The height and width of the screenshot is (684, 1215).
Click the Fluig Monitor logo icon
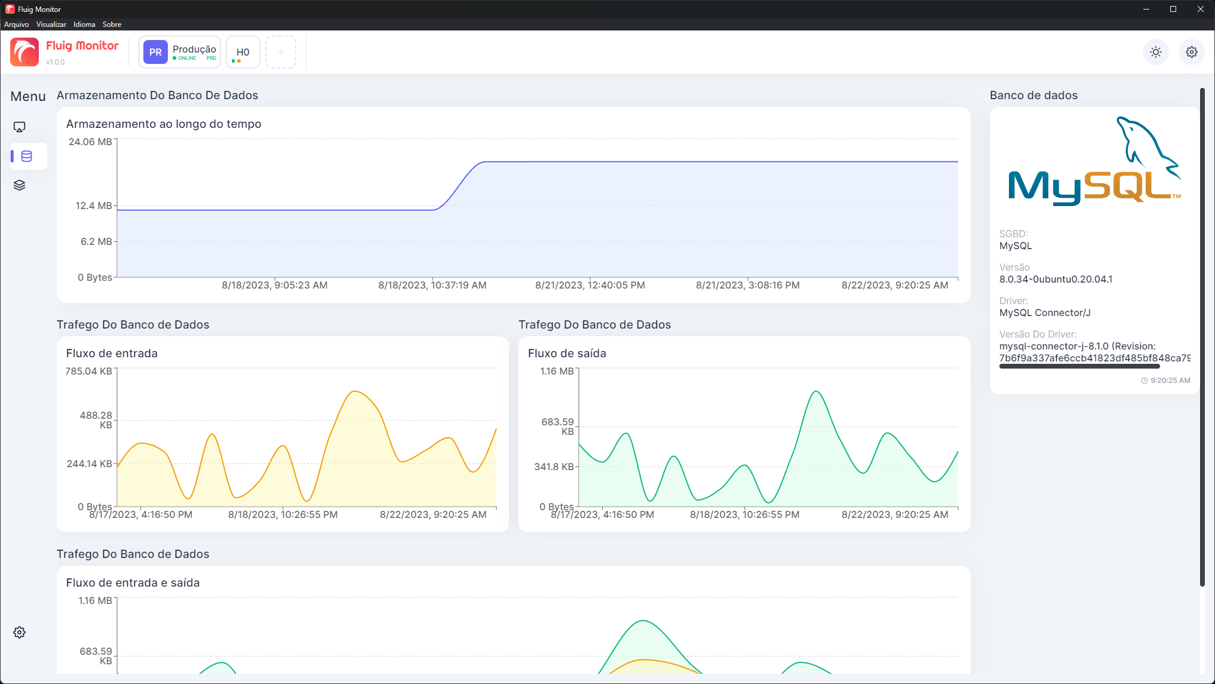[x=24, y=52]
